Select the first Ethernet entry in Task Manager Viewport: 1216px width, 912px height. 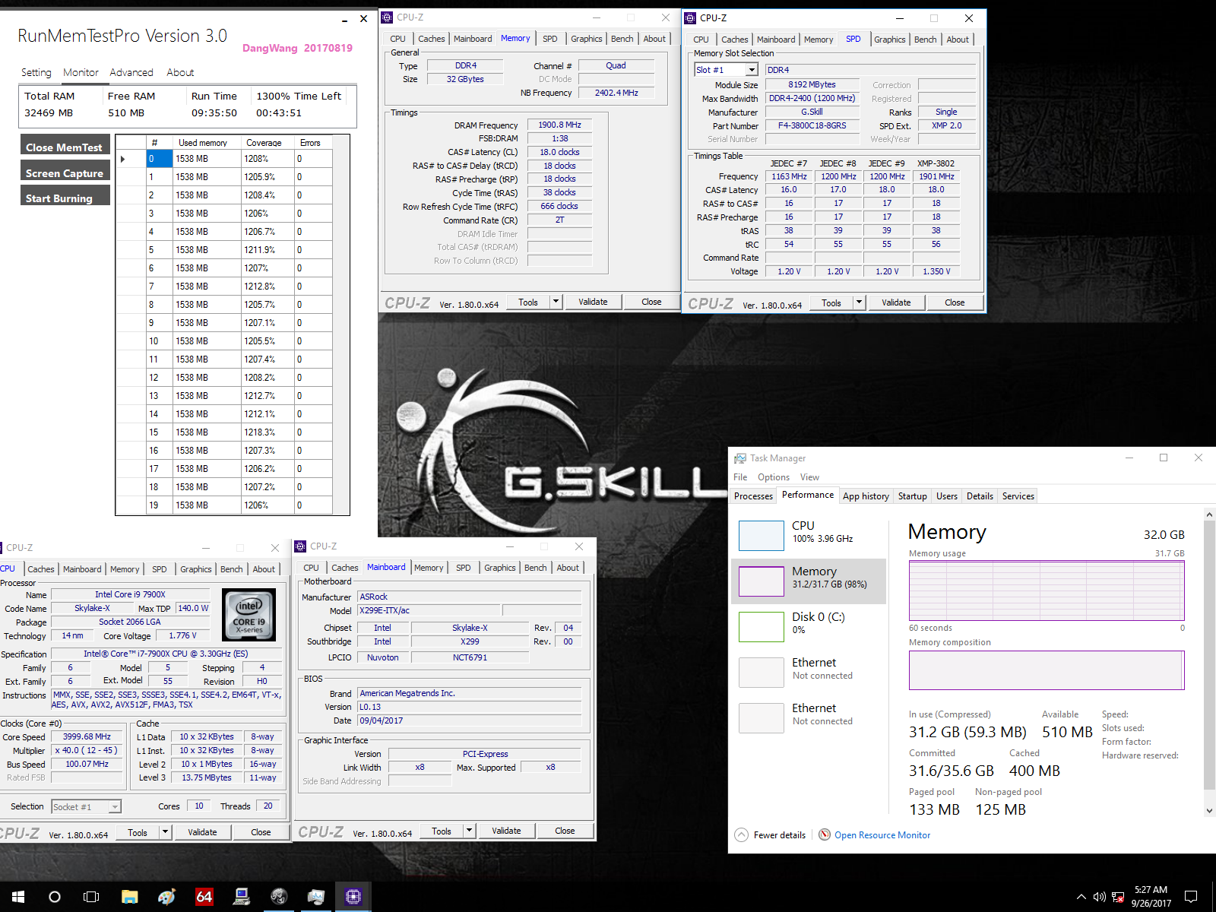point(809,670)
